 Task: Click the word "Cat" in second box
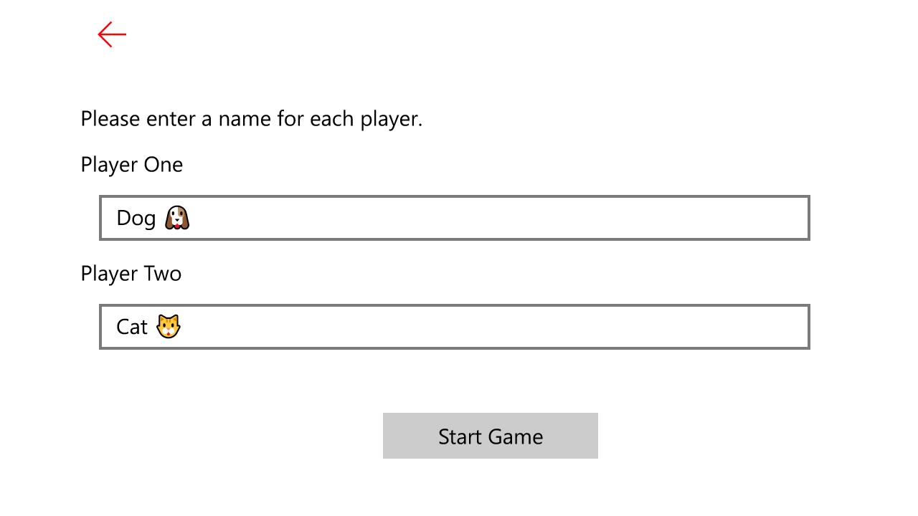[132, 328]
